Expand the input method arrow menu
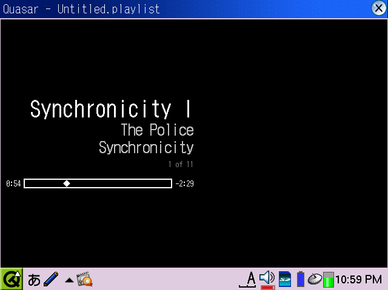The height and width of the screenshot is (290, 388). [69, 280]
